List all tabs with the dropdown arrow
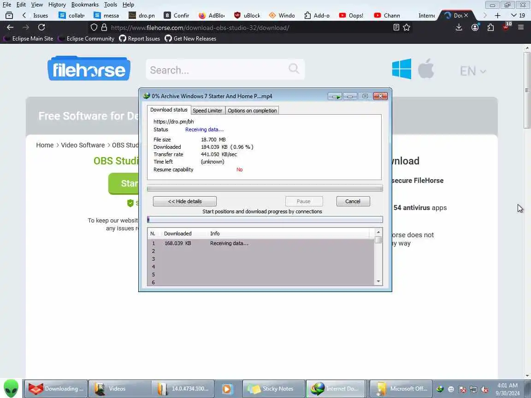Screen dimensions: 531x398 coord(514,16)
